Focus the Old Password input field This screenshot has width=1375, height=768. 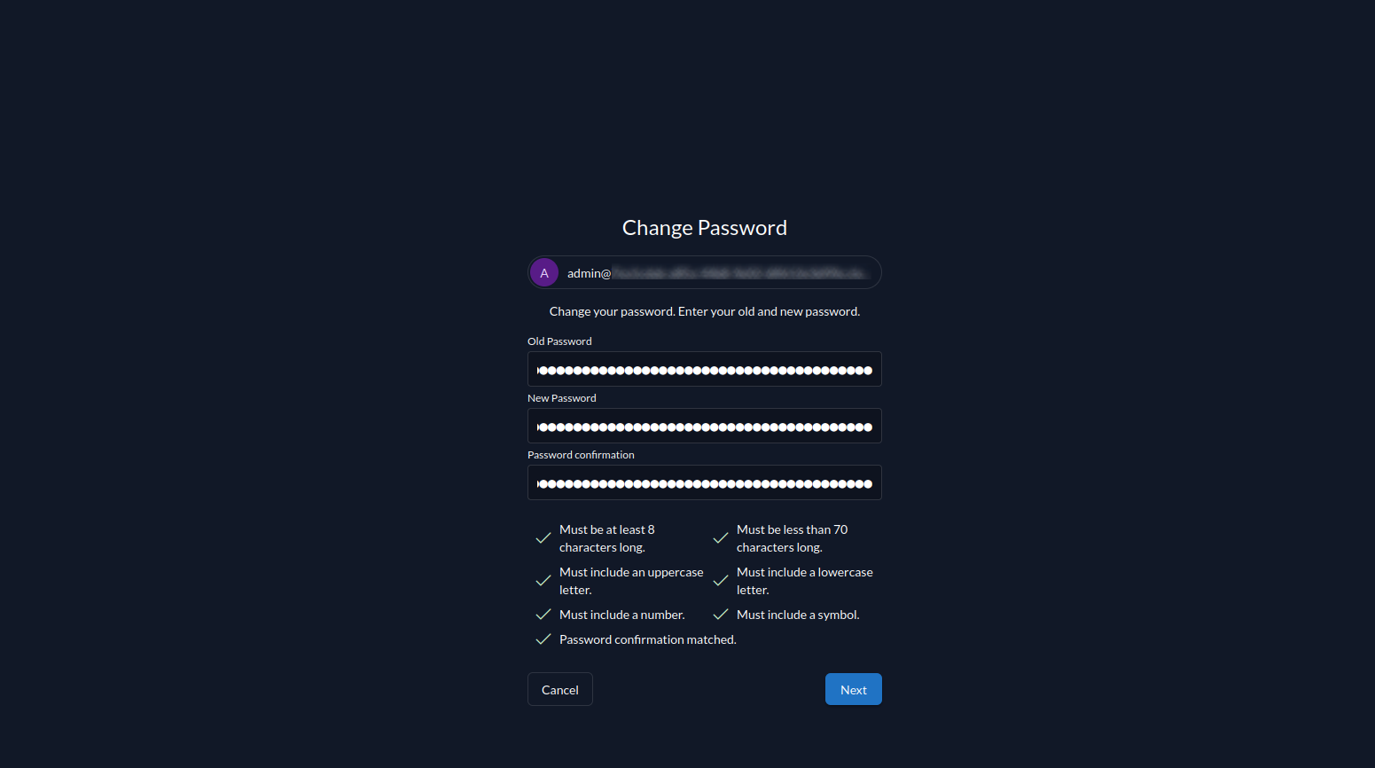point(705,370)
